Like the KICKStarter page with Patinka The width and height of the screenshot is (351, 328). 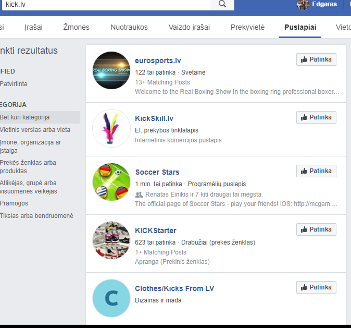click(x=316, y=229)
